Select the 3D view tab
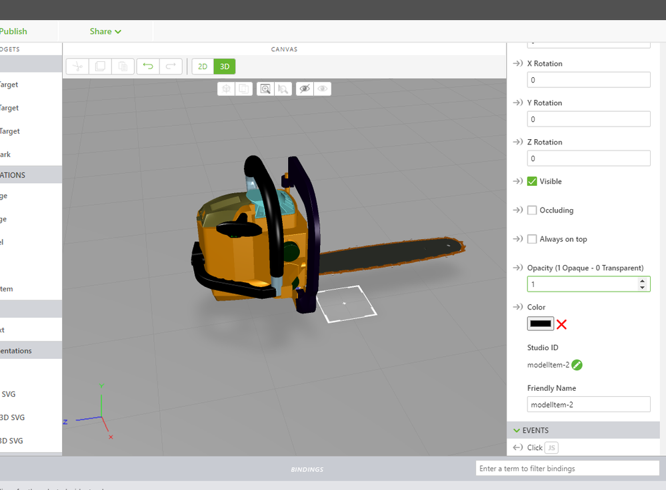The width and height of the screenshot is (666, 490). [225, 67]
